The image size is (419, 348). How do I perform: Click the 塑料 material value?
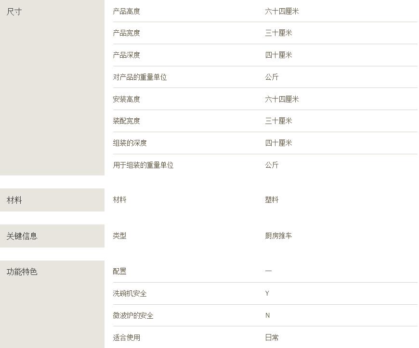[x=272, y=200]
